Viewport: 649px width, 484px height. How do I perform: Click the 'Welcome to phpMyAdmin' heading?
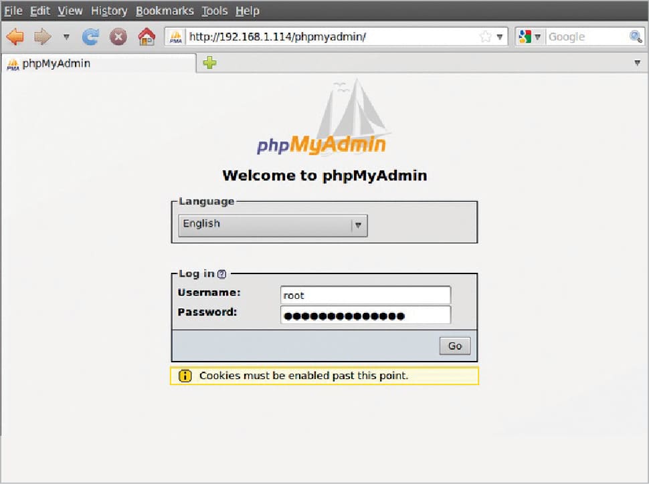click(324, 175)
